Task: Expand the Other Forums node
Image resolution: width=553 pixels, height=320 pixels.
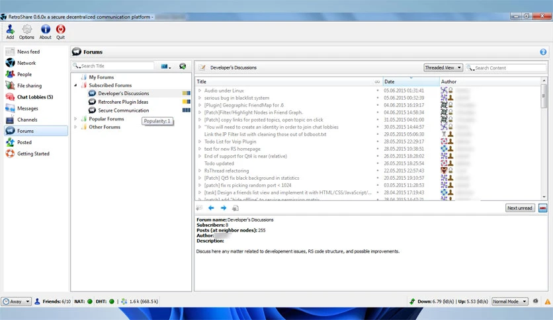Action: click(x=75, y=127)
